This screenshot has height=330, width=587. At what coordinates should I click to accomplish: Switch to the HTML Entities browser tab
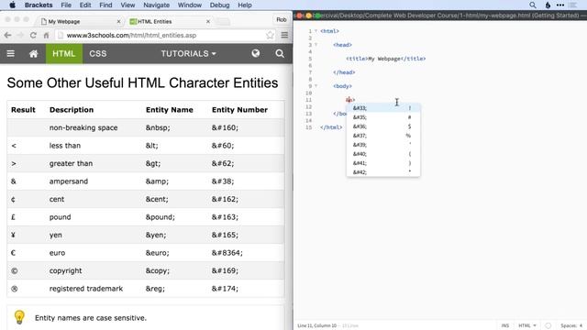click(x=169, y=22)
